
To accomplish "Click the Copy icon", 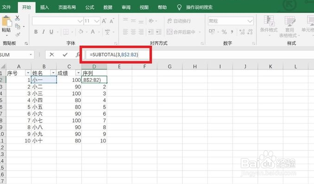I will point(18,26).
